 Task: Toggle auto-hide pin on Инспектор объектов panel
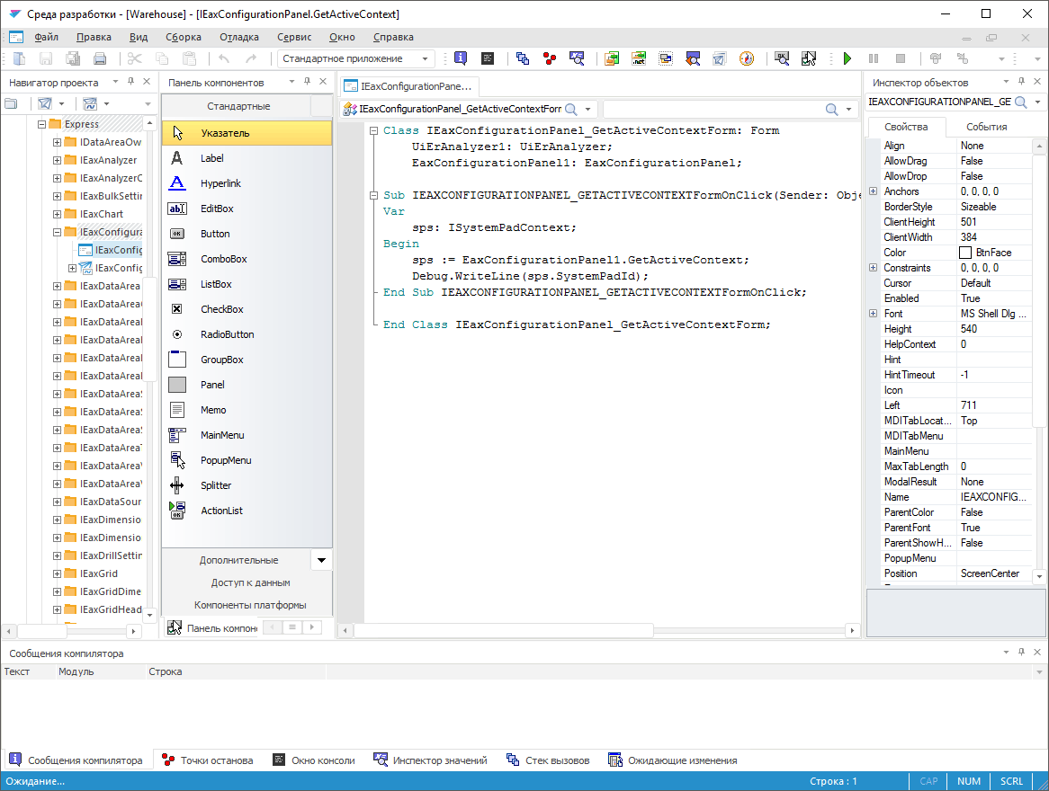(1021, 82)
